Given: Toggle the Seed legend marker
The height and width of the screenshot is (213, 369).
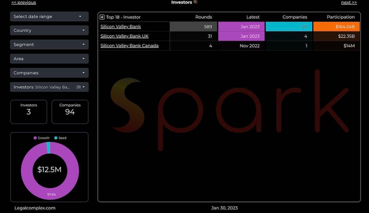Looking at the screenshot, I should point(56,138).
